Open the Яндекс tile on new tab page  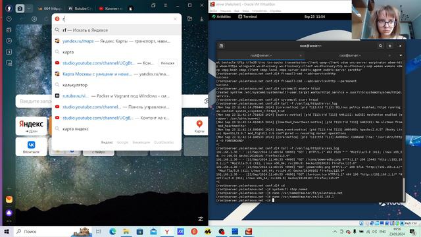(31, 126)
